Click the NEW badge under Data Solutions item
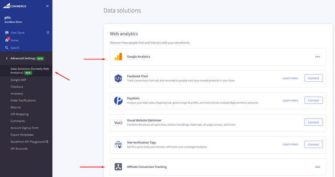Image resolution: width=335 pixels, height=177 pixels. coord(28,73)
